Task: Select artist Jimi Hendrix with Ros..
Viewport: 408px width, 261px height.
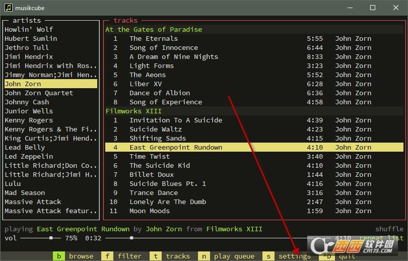Action: click(51, 66)
